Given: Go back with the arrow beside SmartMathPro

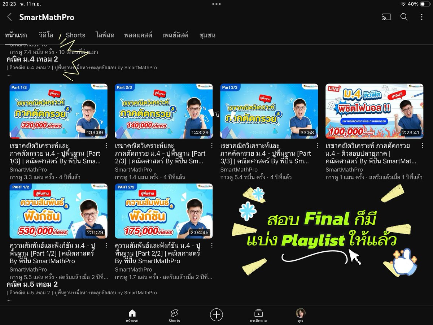Looking at the screenshot, I should [x=10, y=17].
